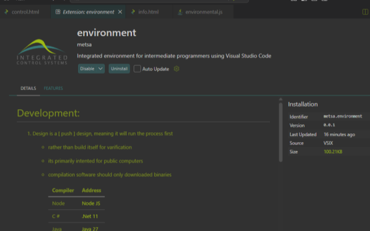
Task: Open the extension manage gear icon
Action: [x=176, y=69]
